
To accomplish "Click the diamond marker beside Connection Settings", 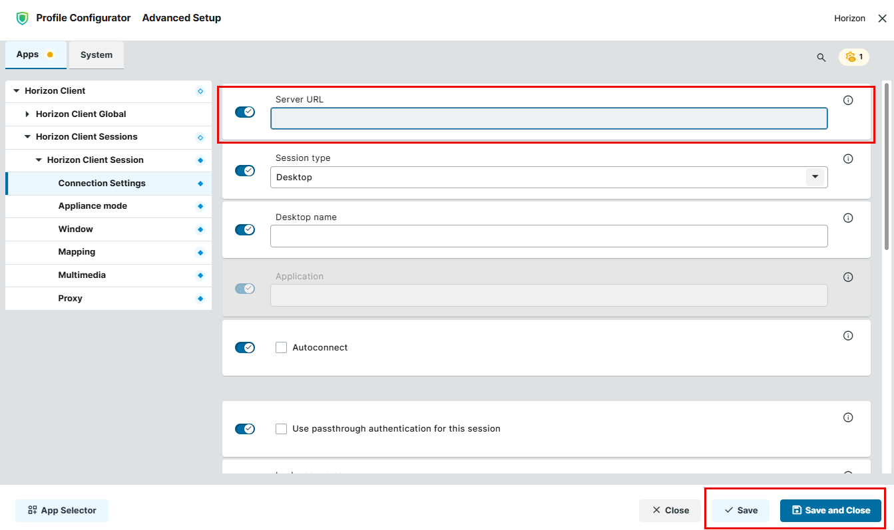I will click(200, 184).
